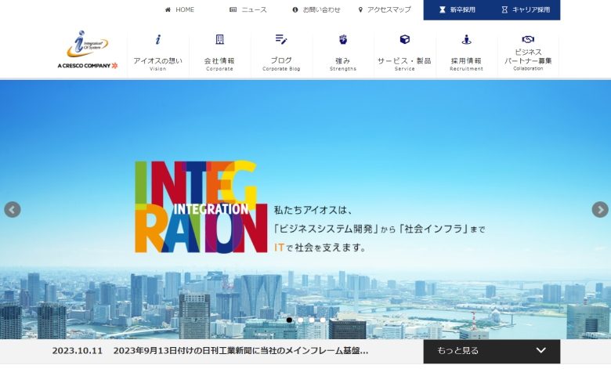
Task: Open the サービス・製品 Service menu
Action: click(x=405, y=53)
